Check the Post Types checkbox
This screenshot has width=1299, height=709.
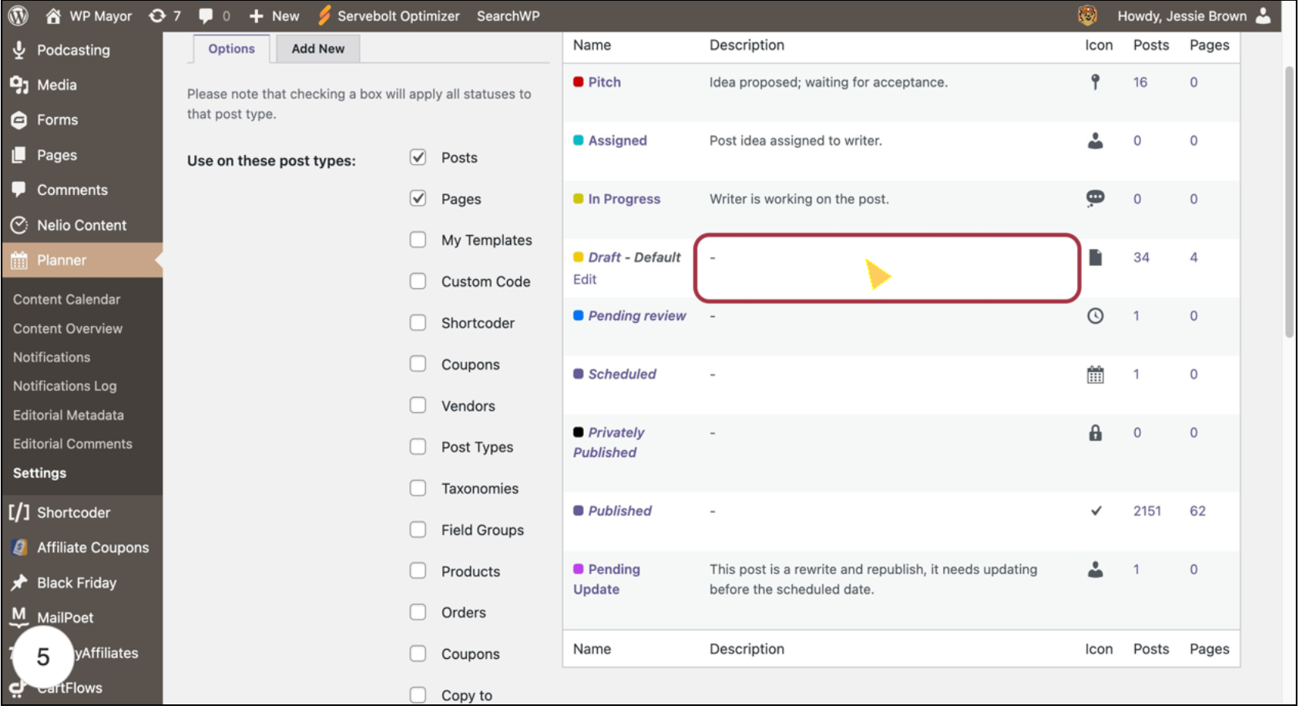tap(418, 446)
